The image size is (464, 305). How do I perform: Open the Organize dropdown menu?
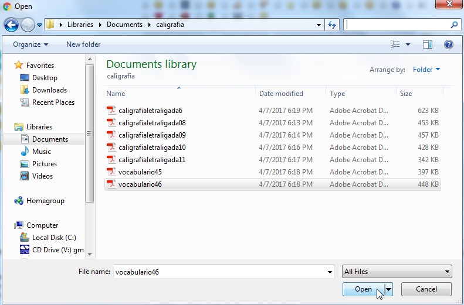(x=31, y=44)
